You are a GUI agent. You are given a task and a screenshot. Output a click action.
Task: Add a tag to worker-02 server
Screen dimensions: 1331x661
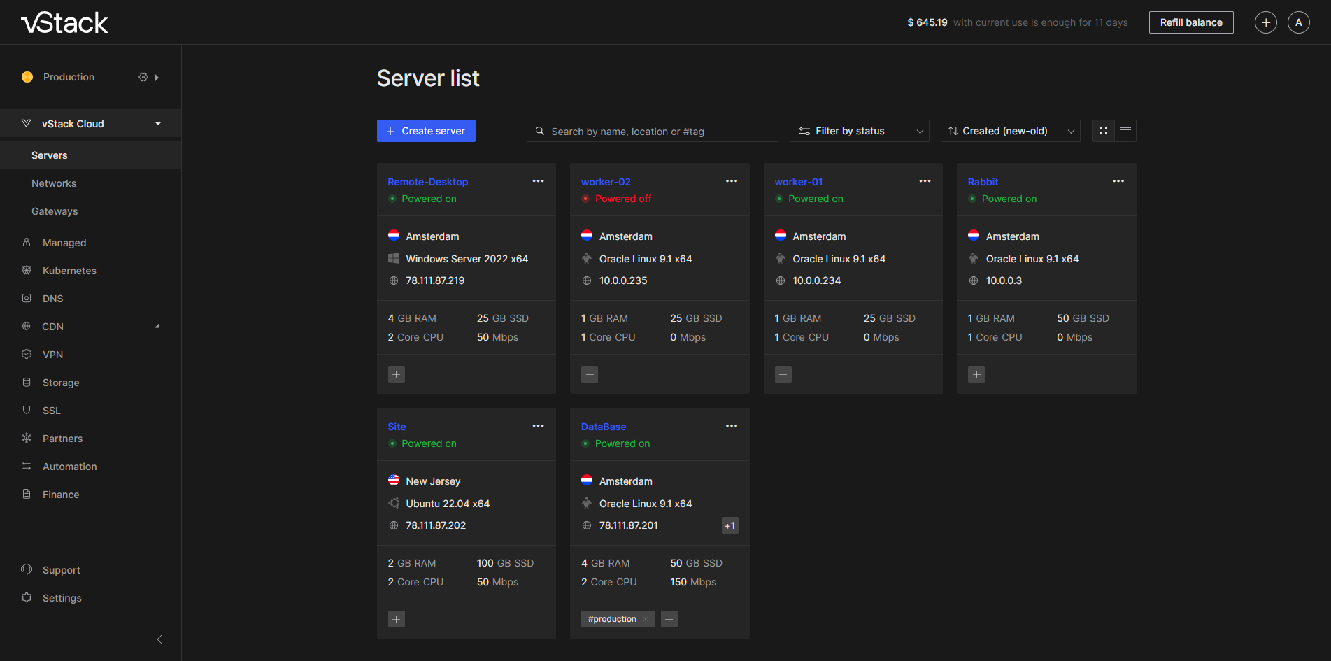(x=590, y=374)
